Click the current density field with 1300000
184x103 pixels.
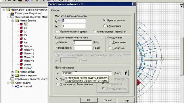click(87, 73)
